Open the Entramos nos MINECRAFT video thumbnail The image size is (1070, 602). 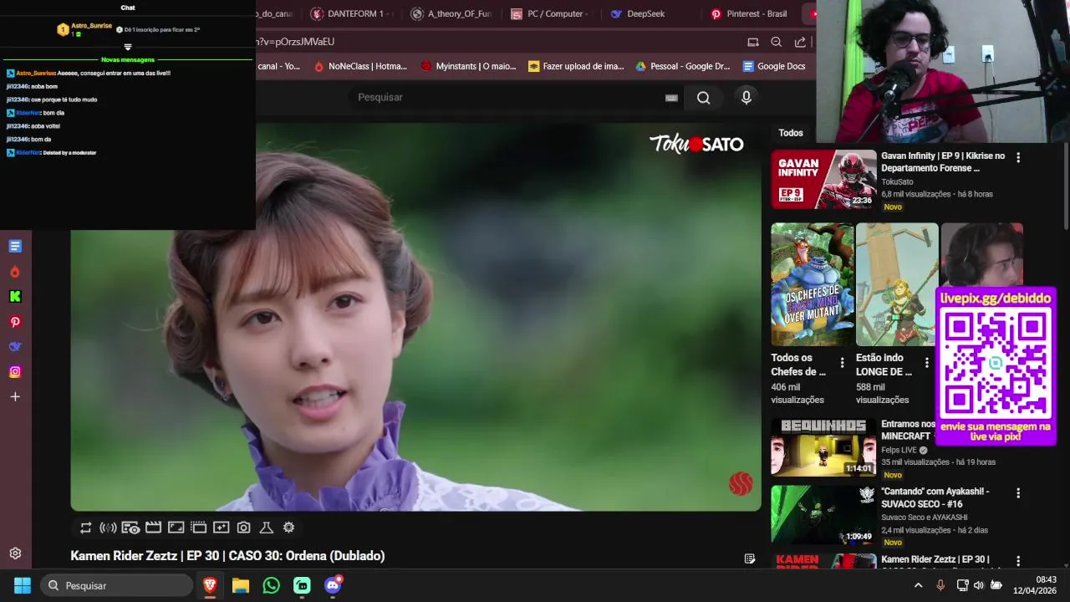pos(823,447)
